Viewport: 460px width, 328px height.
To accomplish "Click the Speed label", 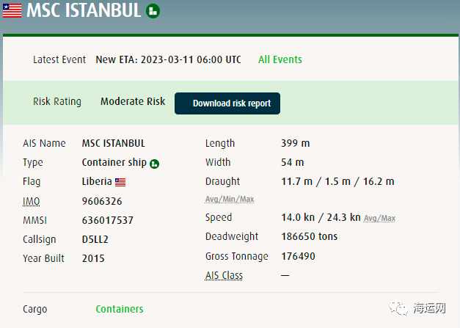I will click(x=219, y=217).
